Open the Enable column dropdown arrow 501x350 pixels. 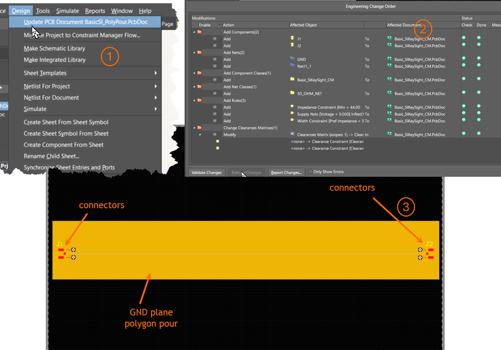(x=219, y=25)
